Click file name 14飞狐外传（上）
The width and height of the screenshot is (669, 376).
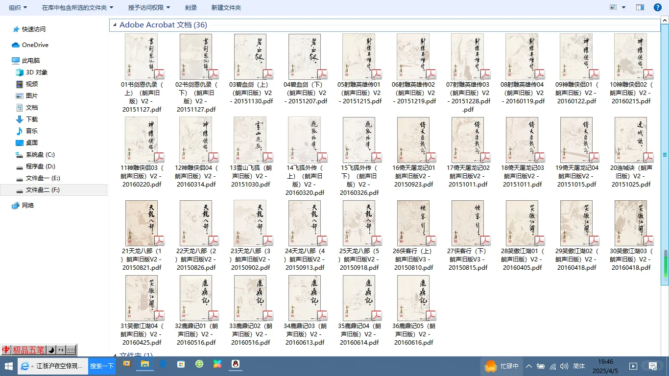pyautogui.click(x=305, y=181)
